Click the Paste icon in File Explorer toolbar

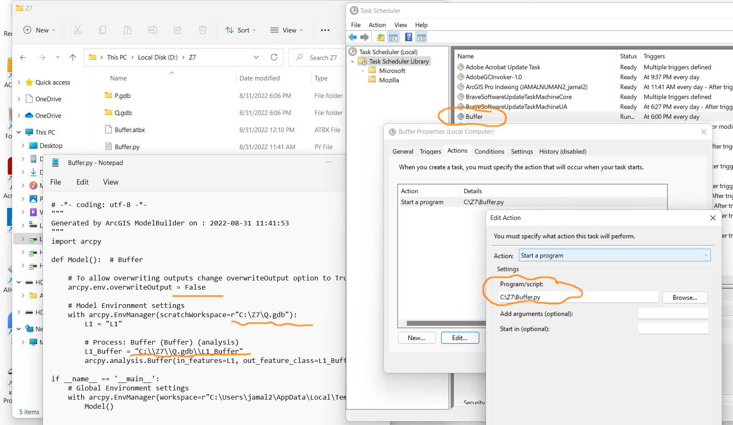pyautogui.click(x=128, y=30)
